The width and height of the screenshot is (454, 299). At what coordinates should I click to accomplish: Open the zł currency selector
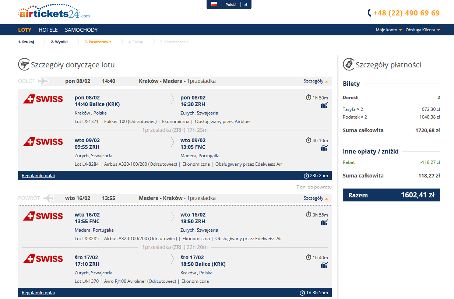[x=246, y=4]
